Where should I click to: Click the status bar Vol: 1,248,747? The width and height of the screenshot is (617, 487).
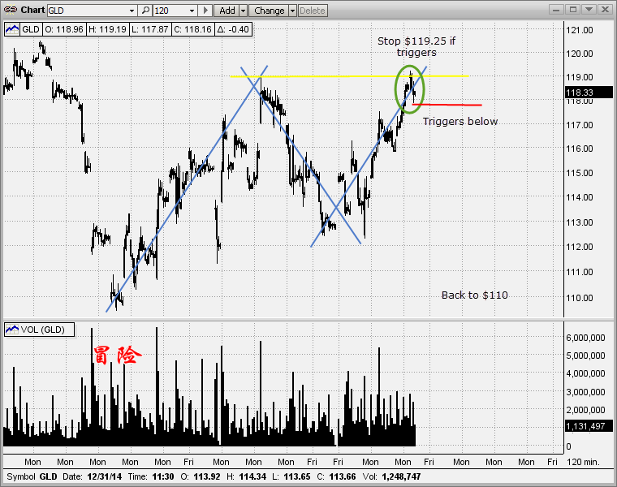(x=391, y=476)
